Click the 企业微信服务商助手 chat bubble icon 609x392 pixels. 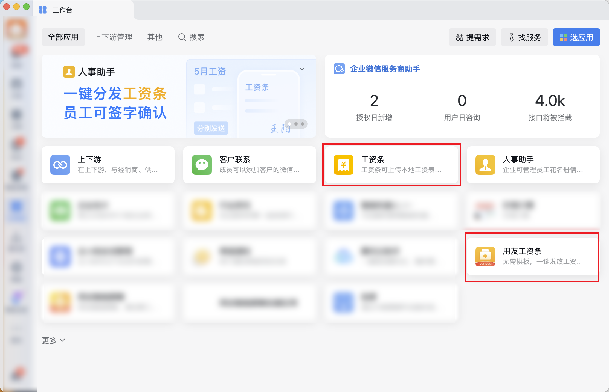pyautogui.click(x=339, y=69)
